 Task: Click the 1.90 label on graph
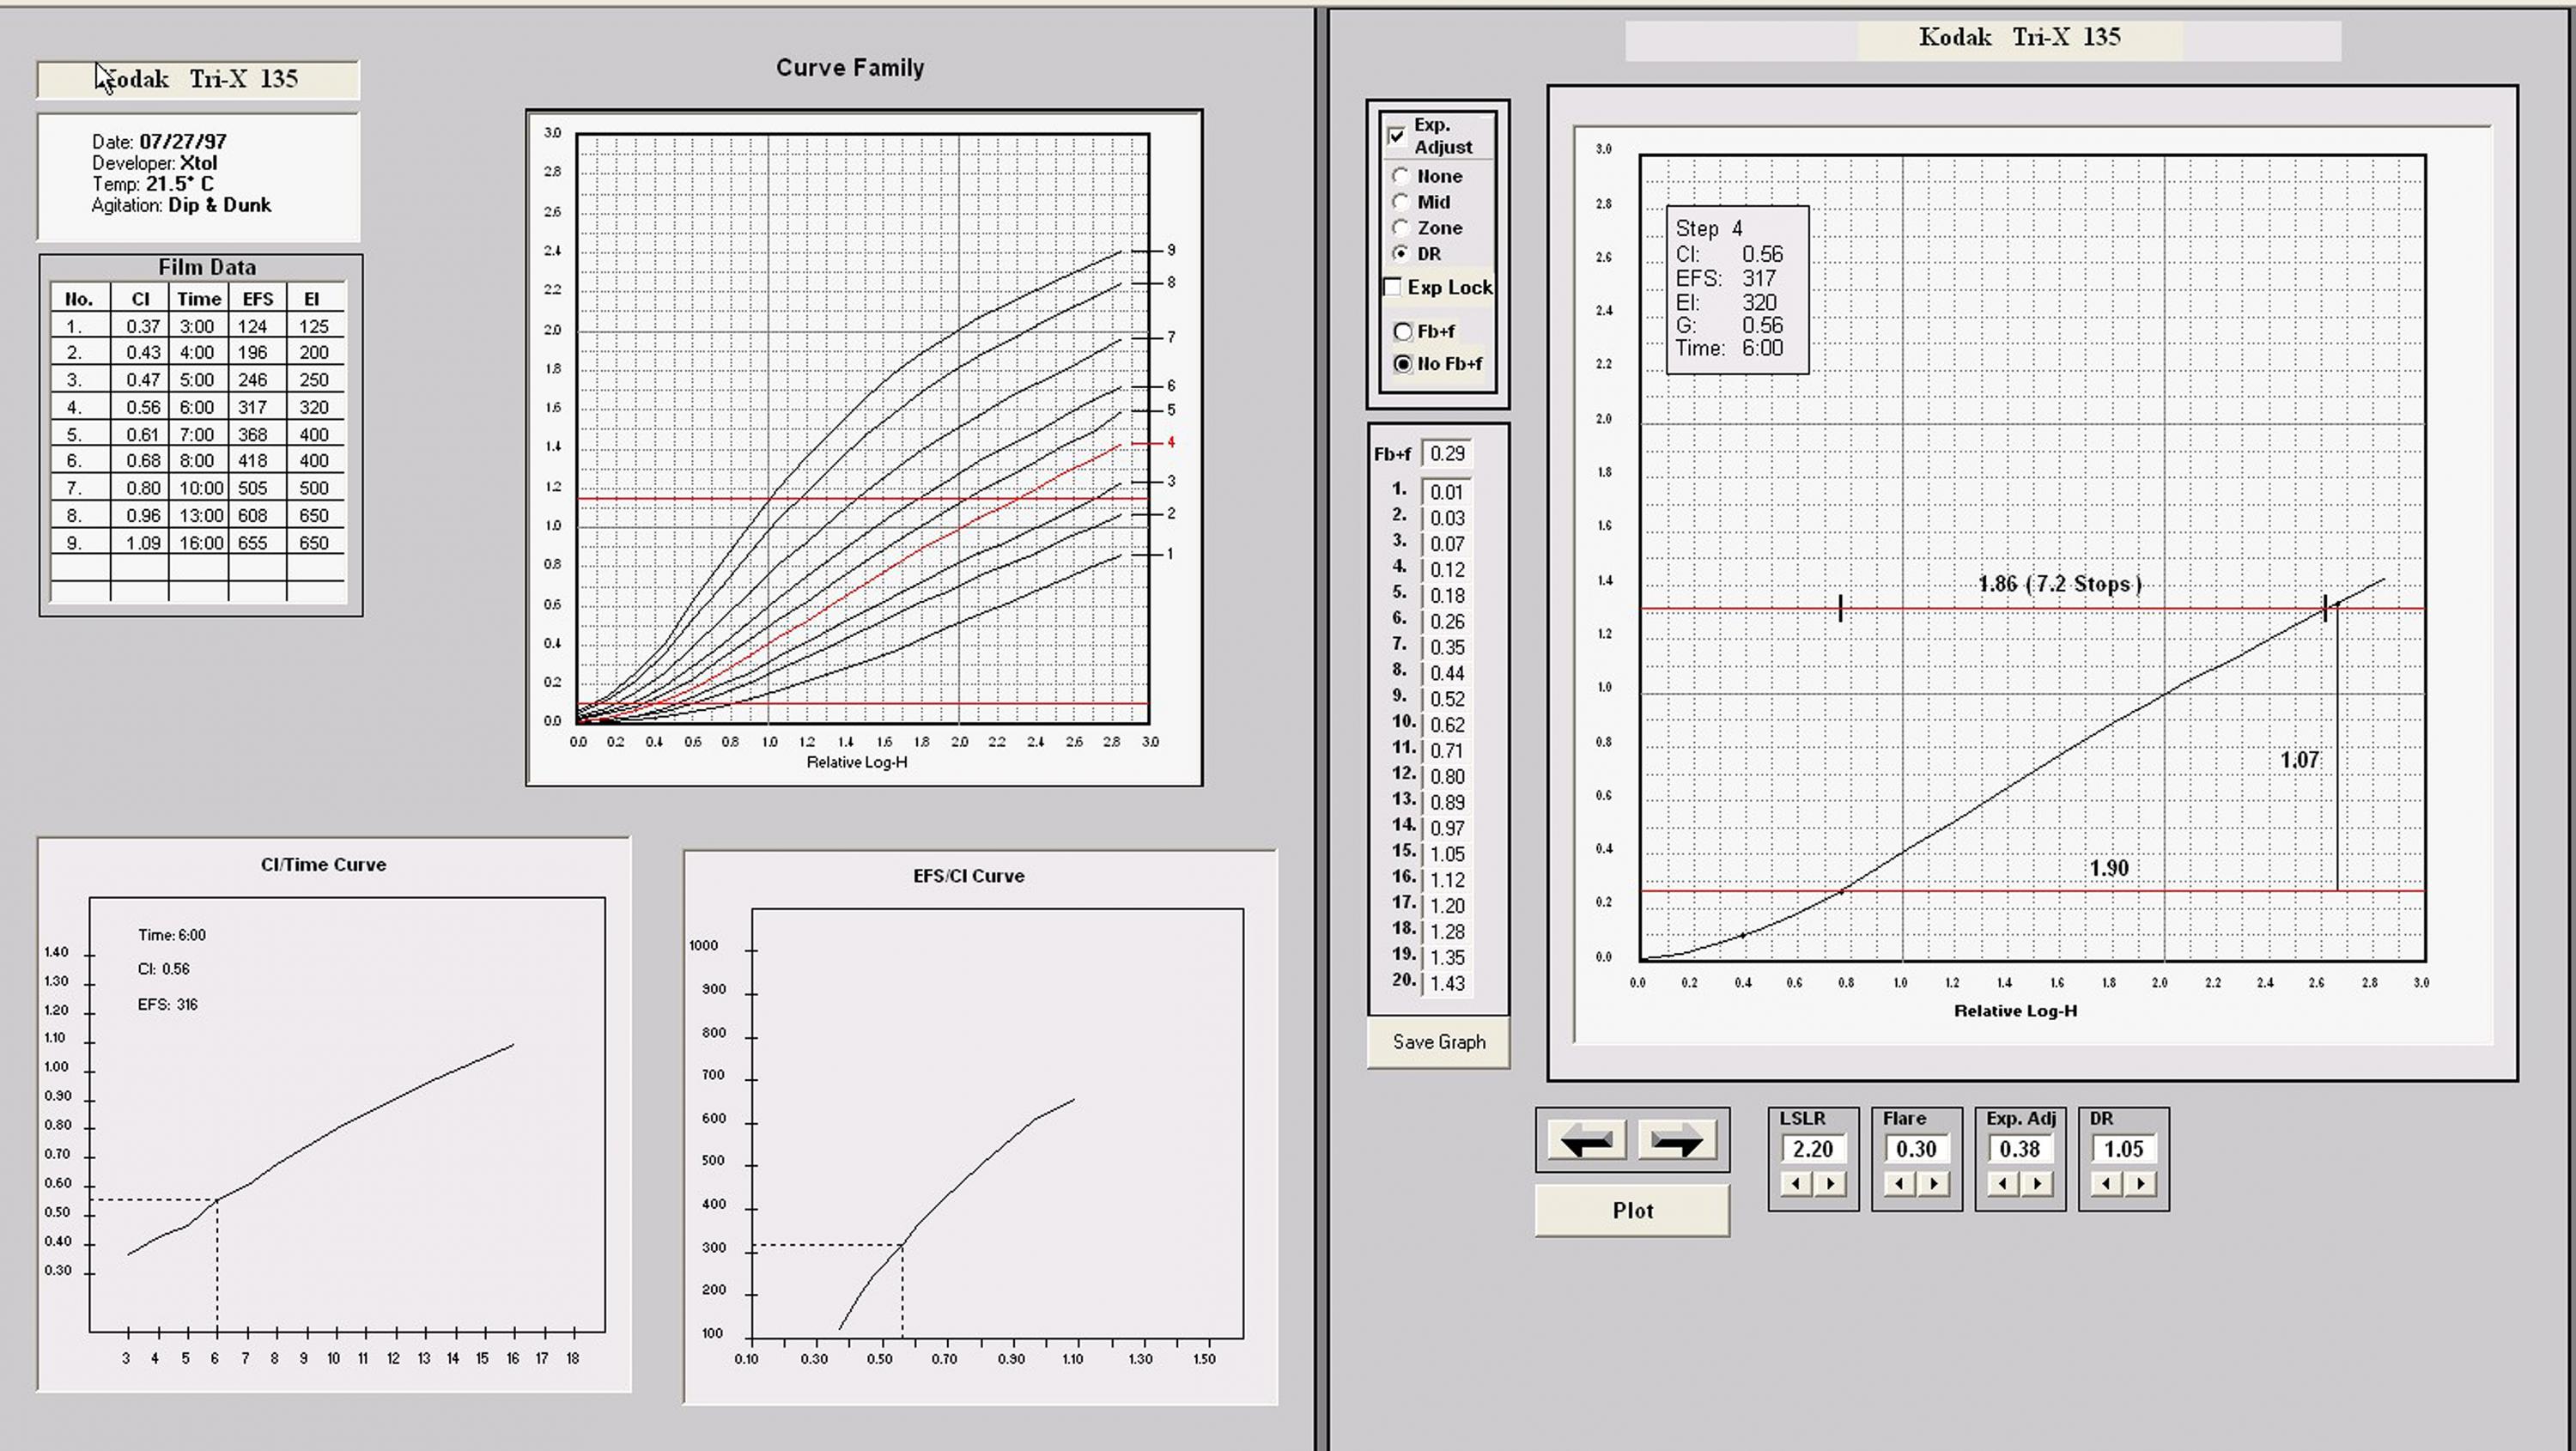pyautogui.click(x=2109, y=868)
